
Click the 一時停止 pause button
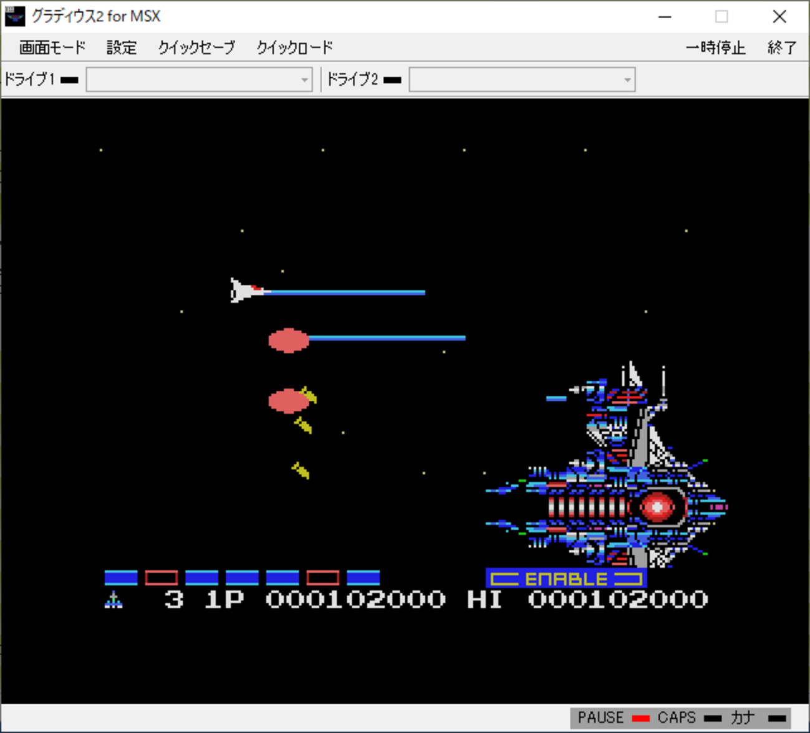(x=715, y=47)
